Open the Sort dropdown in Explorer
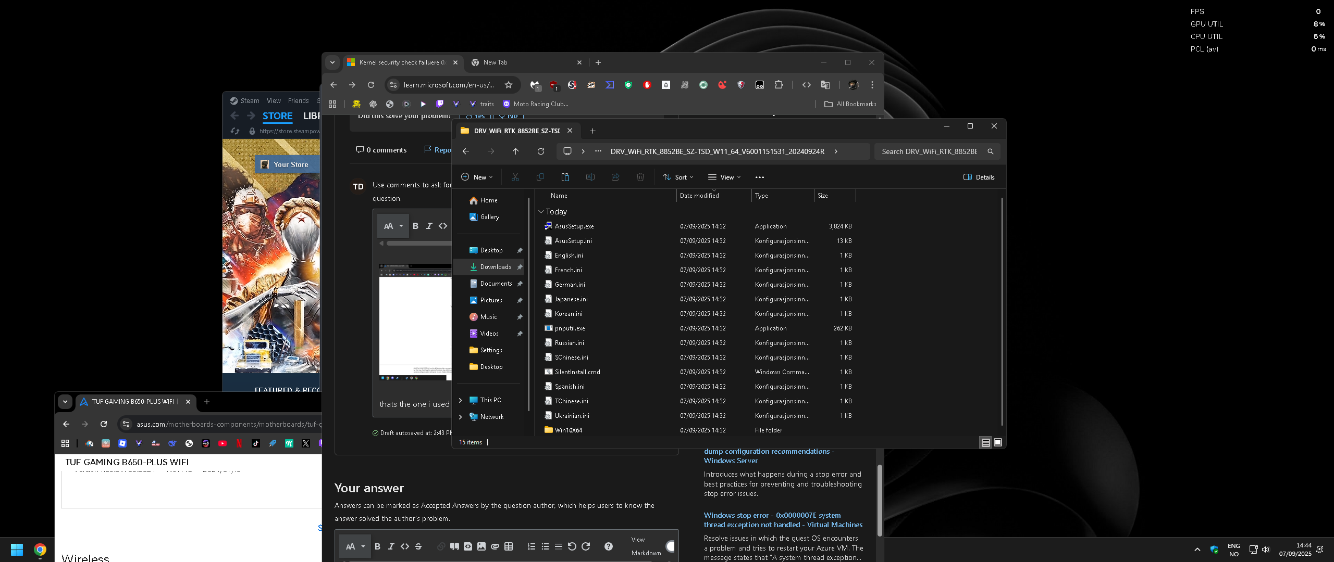1334x562 pixels. tap(678, 177)
